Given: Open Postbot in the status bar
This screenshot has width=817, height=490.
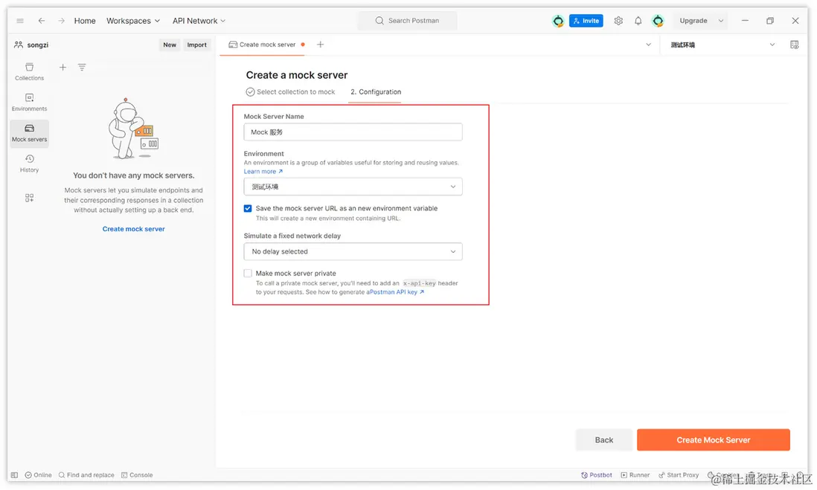Looking at the screenshot, I should pos(597,475).
